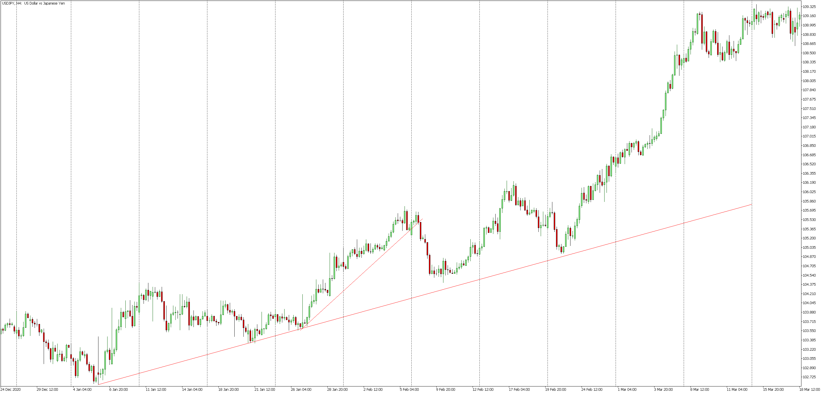Image resolution: width=821 pixels, height=393 pixels.
Task: Click the 108.665 price scale label
Action: pos(810,44)
